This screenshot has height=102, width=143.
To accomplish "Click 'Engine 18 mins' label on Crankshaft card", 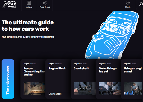I will (x=80, y=64).
